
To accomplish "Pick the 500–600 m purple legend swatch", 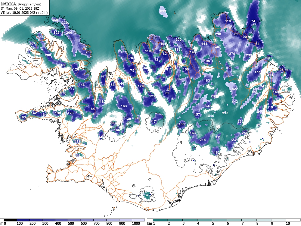I will pos(74,220).
